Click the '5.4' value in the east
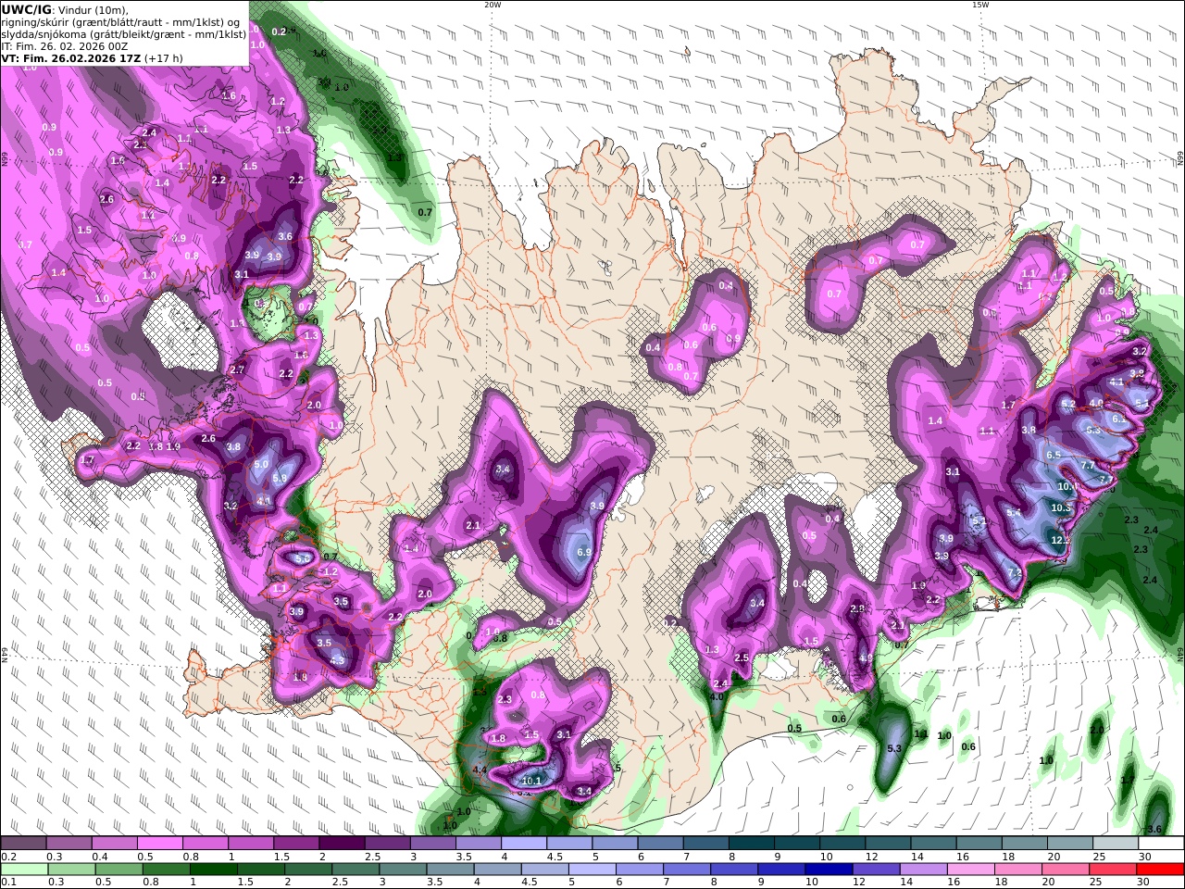This screenshot has width=1185, height=889. click(1015, 512)
